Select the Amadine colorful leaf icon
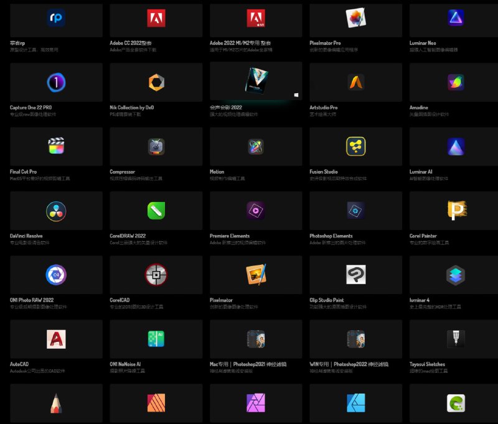This screenshot has height=424, width=498. tap(456, 82)
